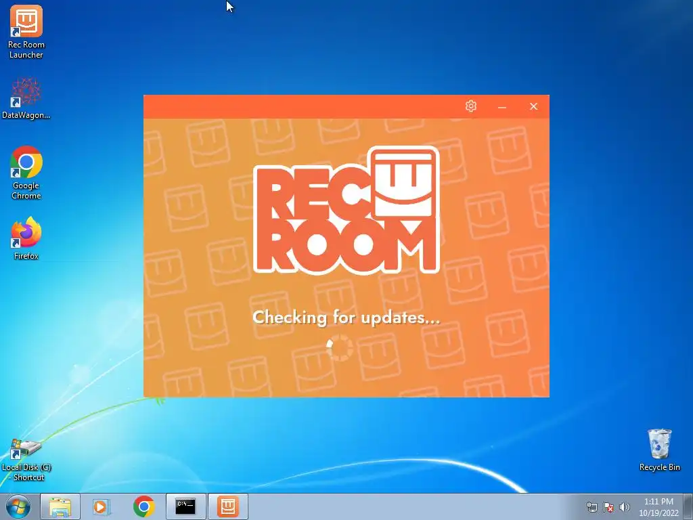This screenshot has width=693, height=520.
Task: Open the Action Center flag icon
Action: 608,507
